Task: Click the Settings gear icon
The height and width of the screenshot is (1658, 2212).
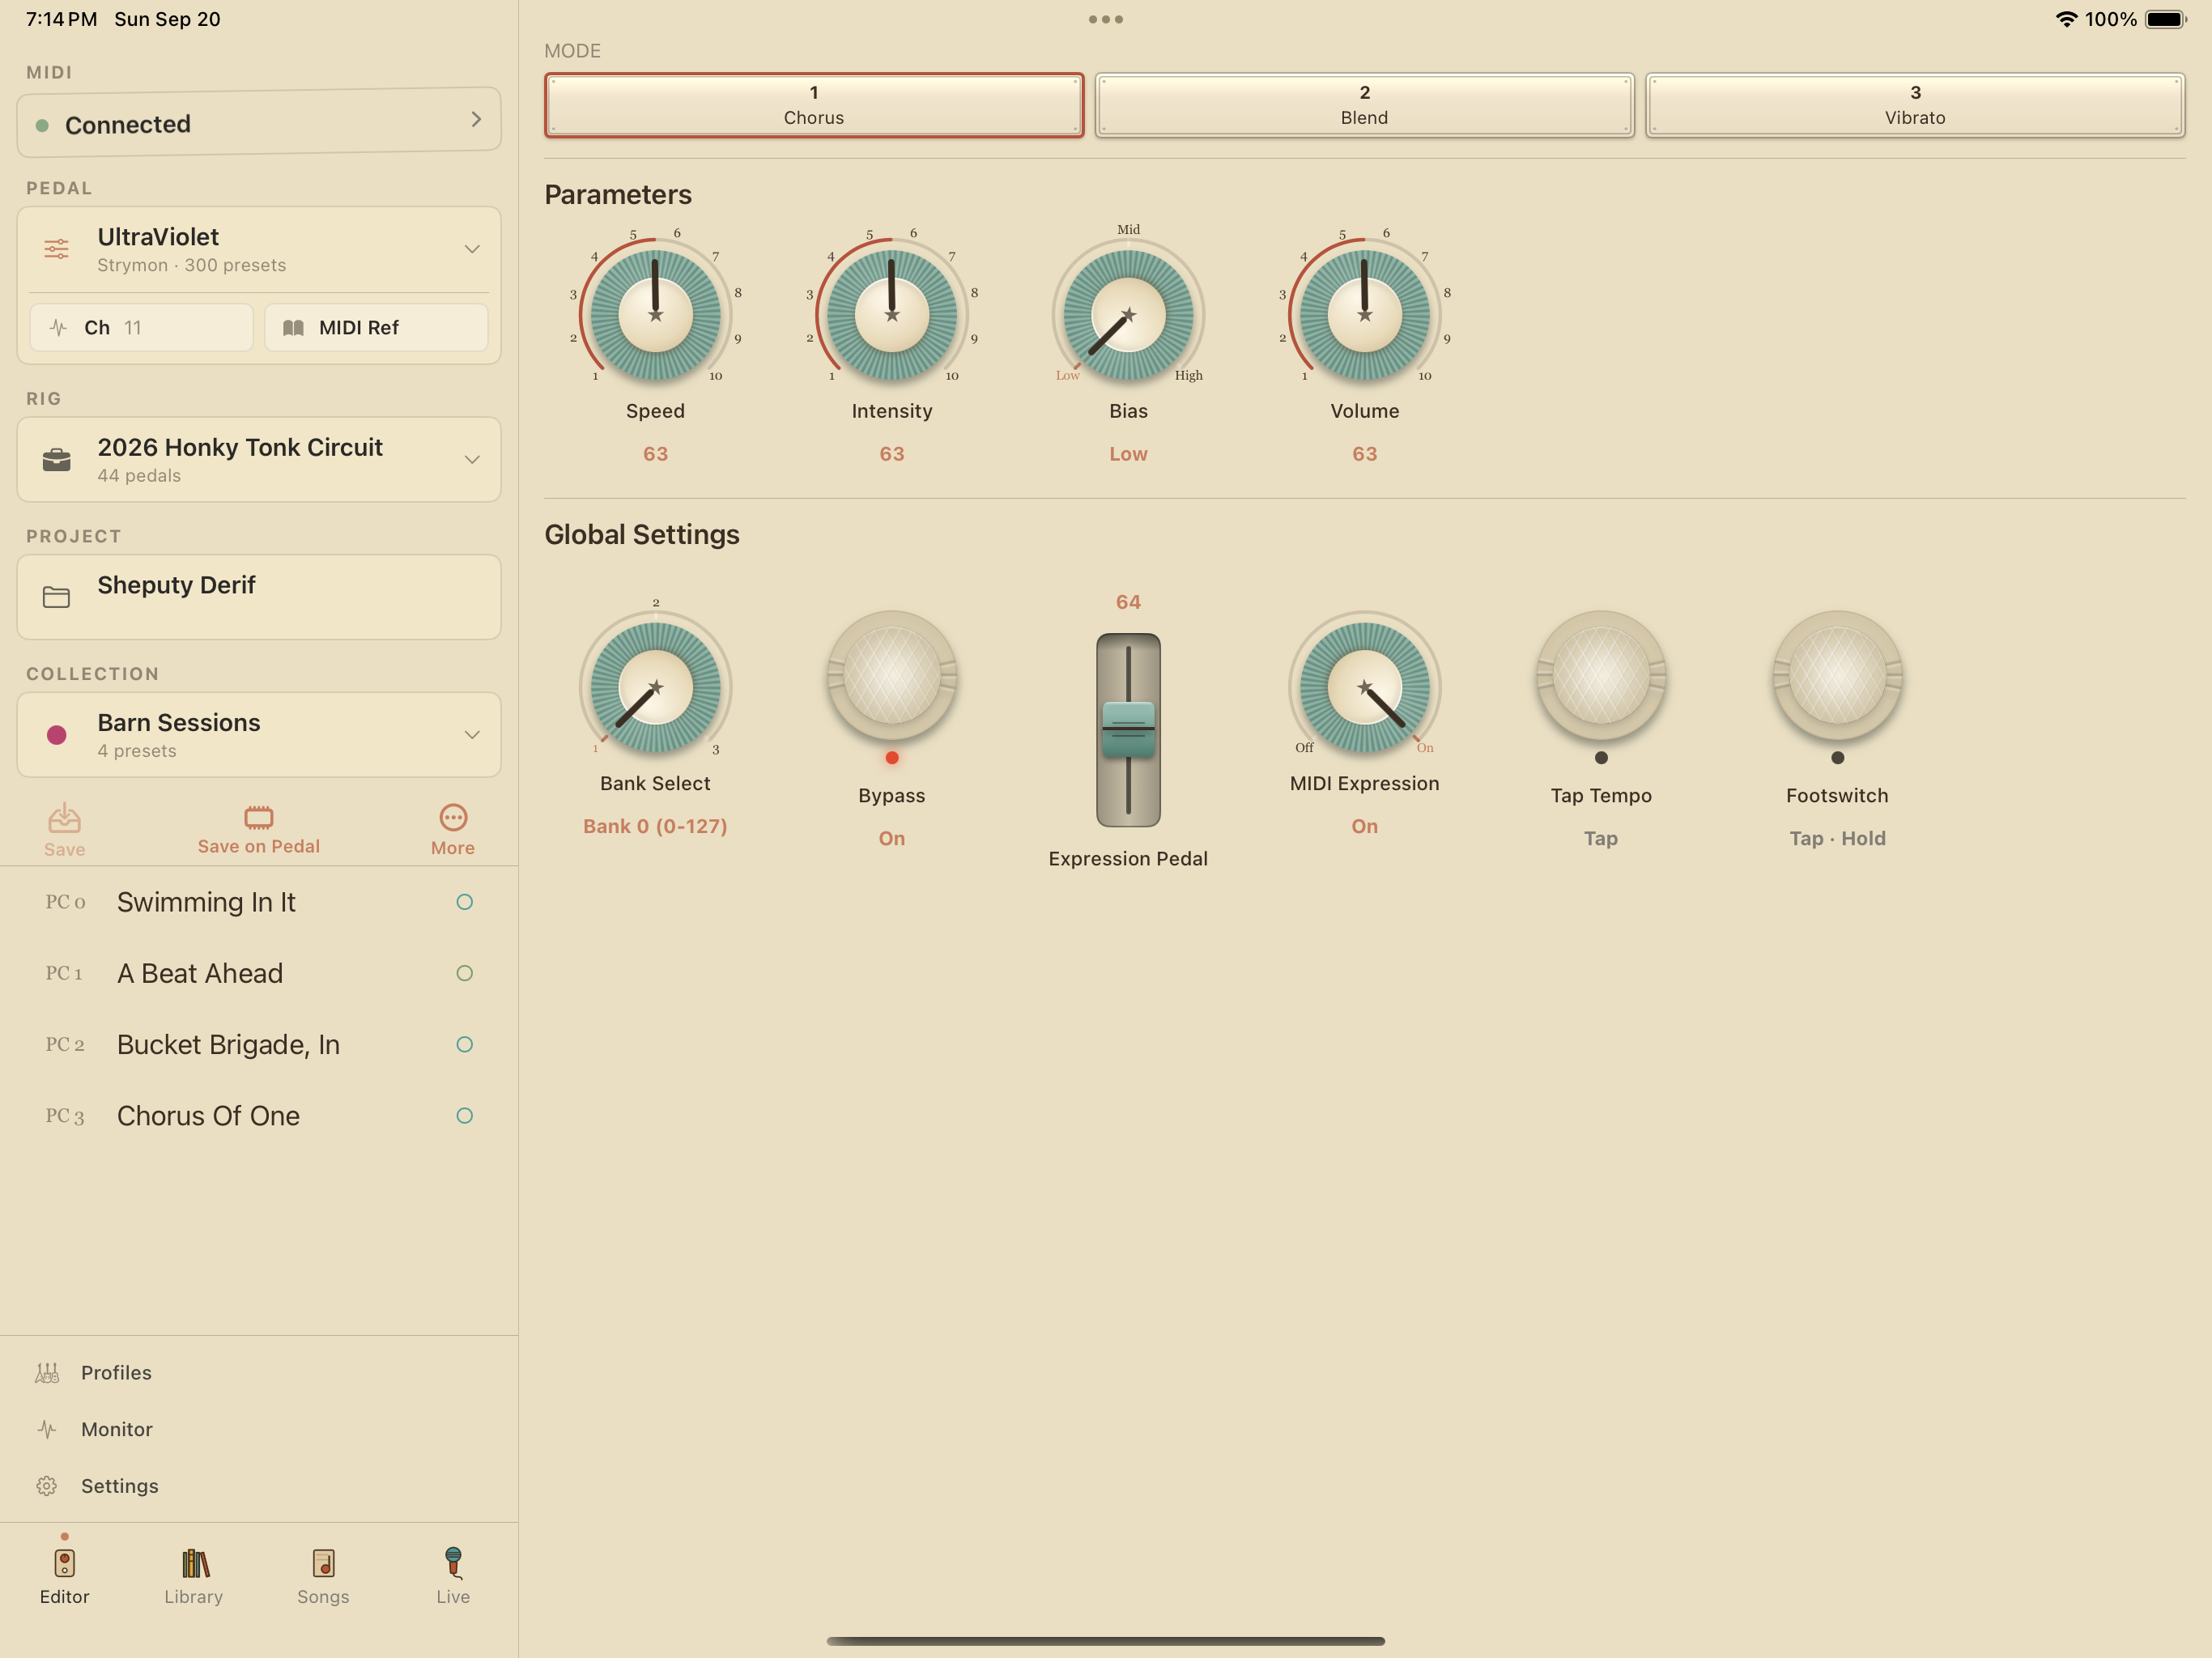Action: [x=47, y=1486]
